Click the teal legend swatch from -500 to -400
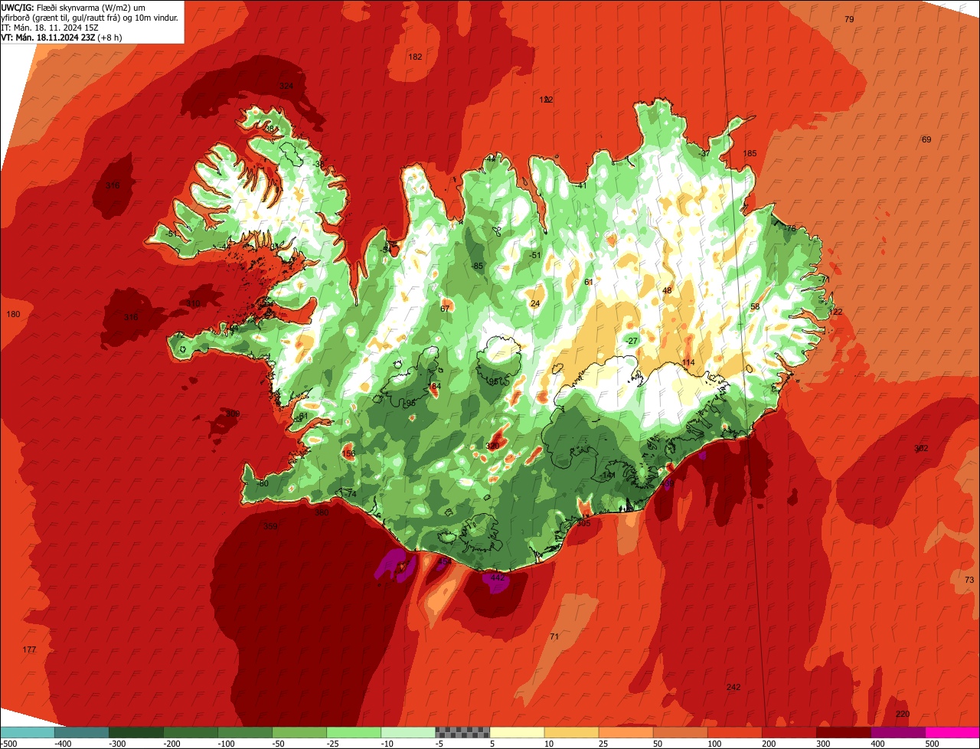The image size is (980, 749). (x=27, y=732)
